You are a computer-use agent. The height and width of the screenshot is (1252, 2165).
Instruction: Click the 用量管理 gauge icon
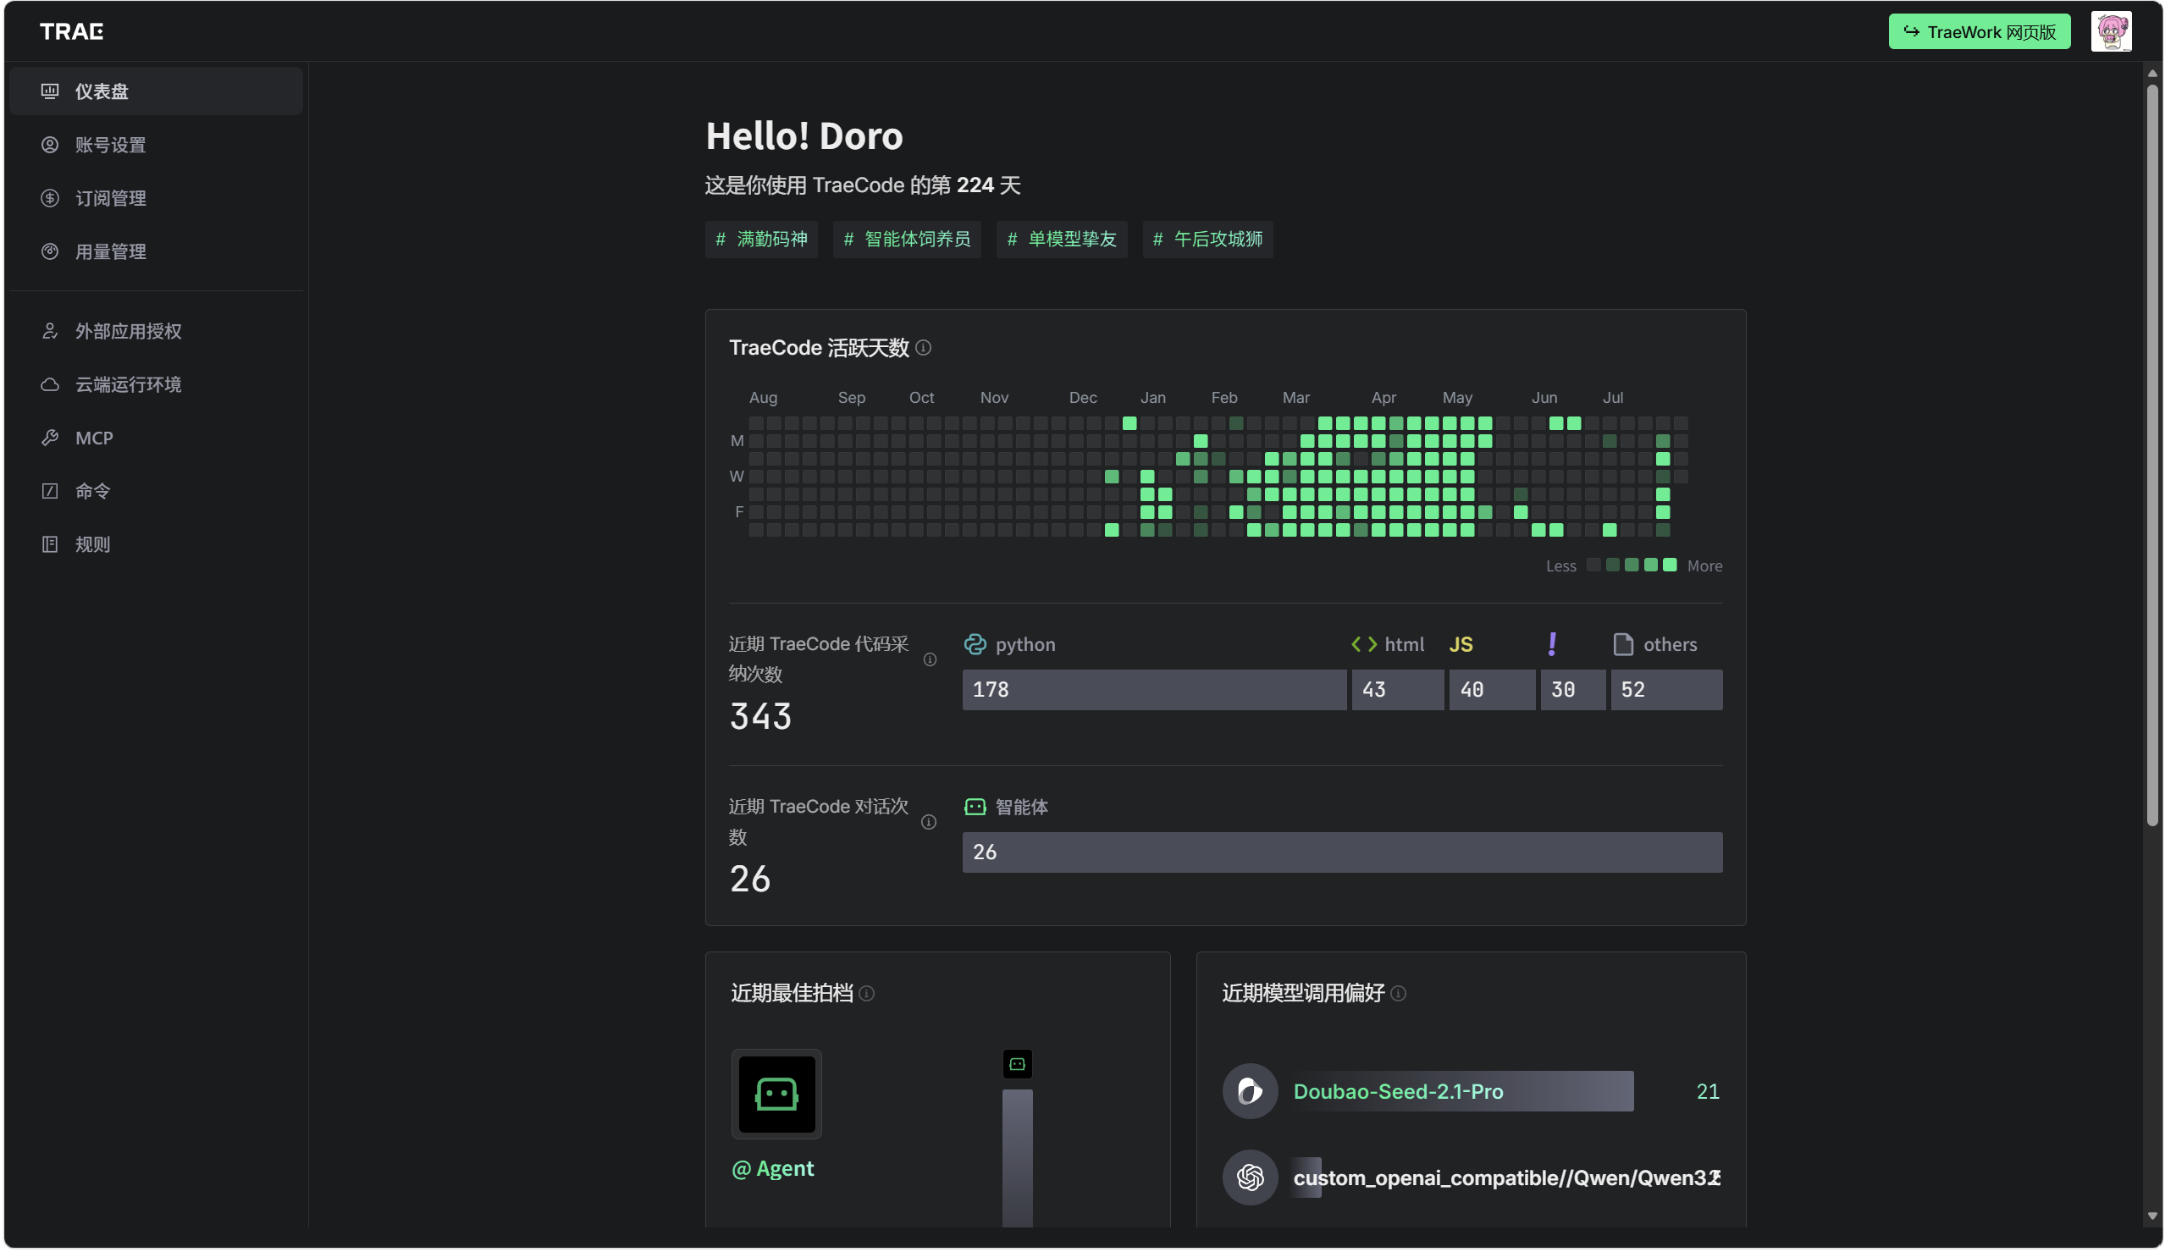coord(50,251)
